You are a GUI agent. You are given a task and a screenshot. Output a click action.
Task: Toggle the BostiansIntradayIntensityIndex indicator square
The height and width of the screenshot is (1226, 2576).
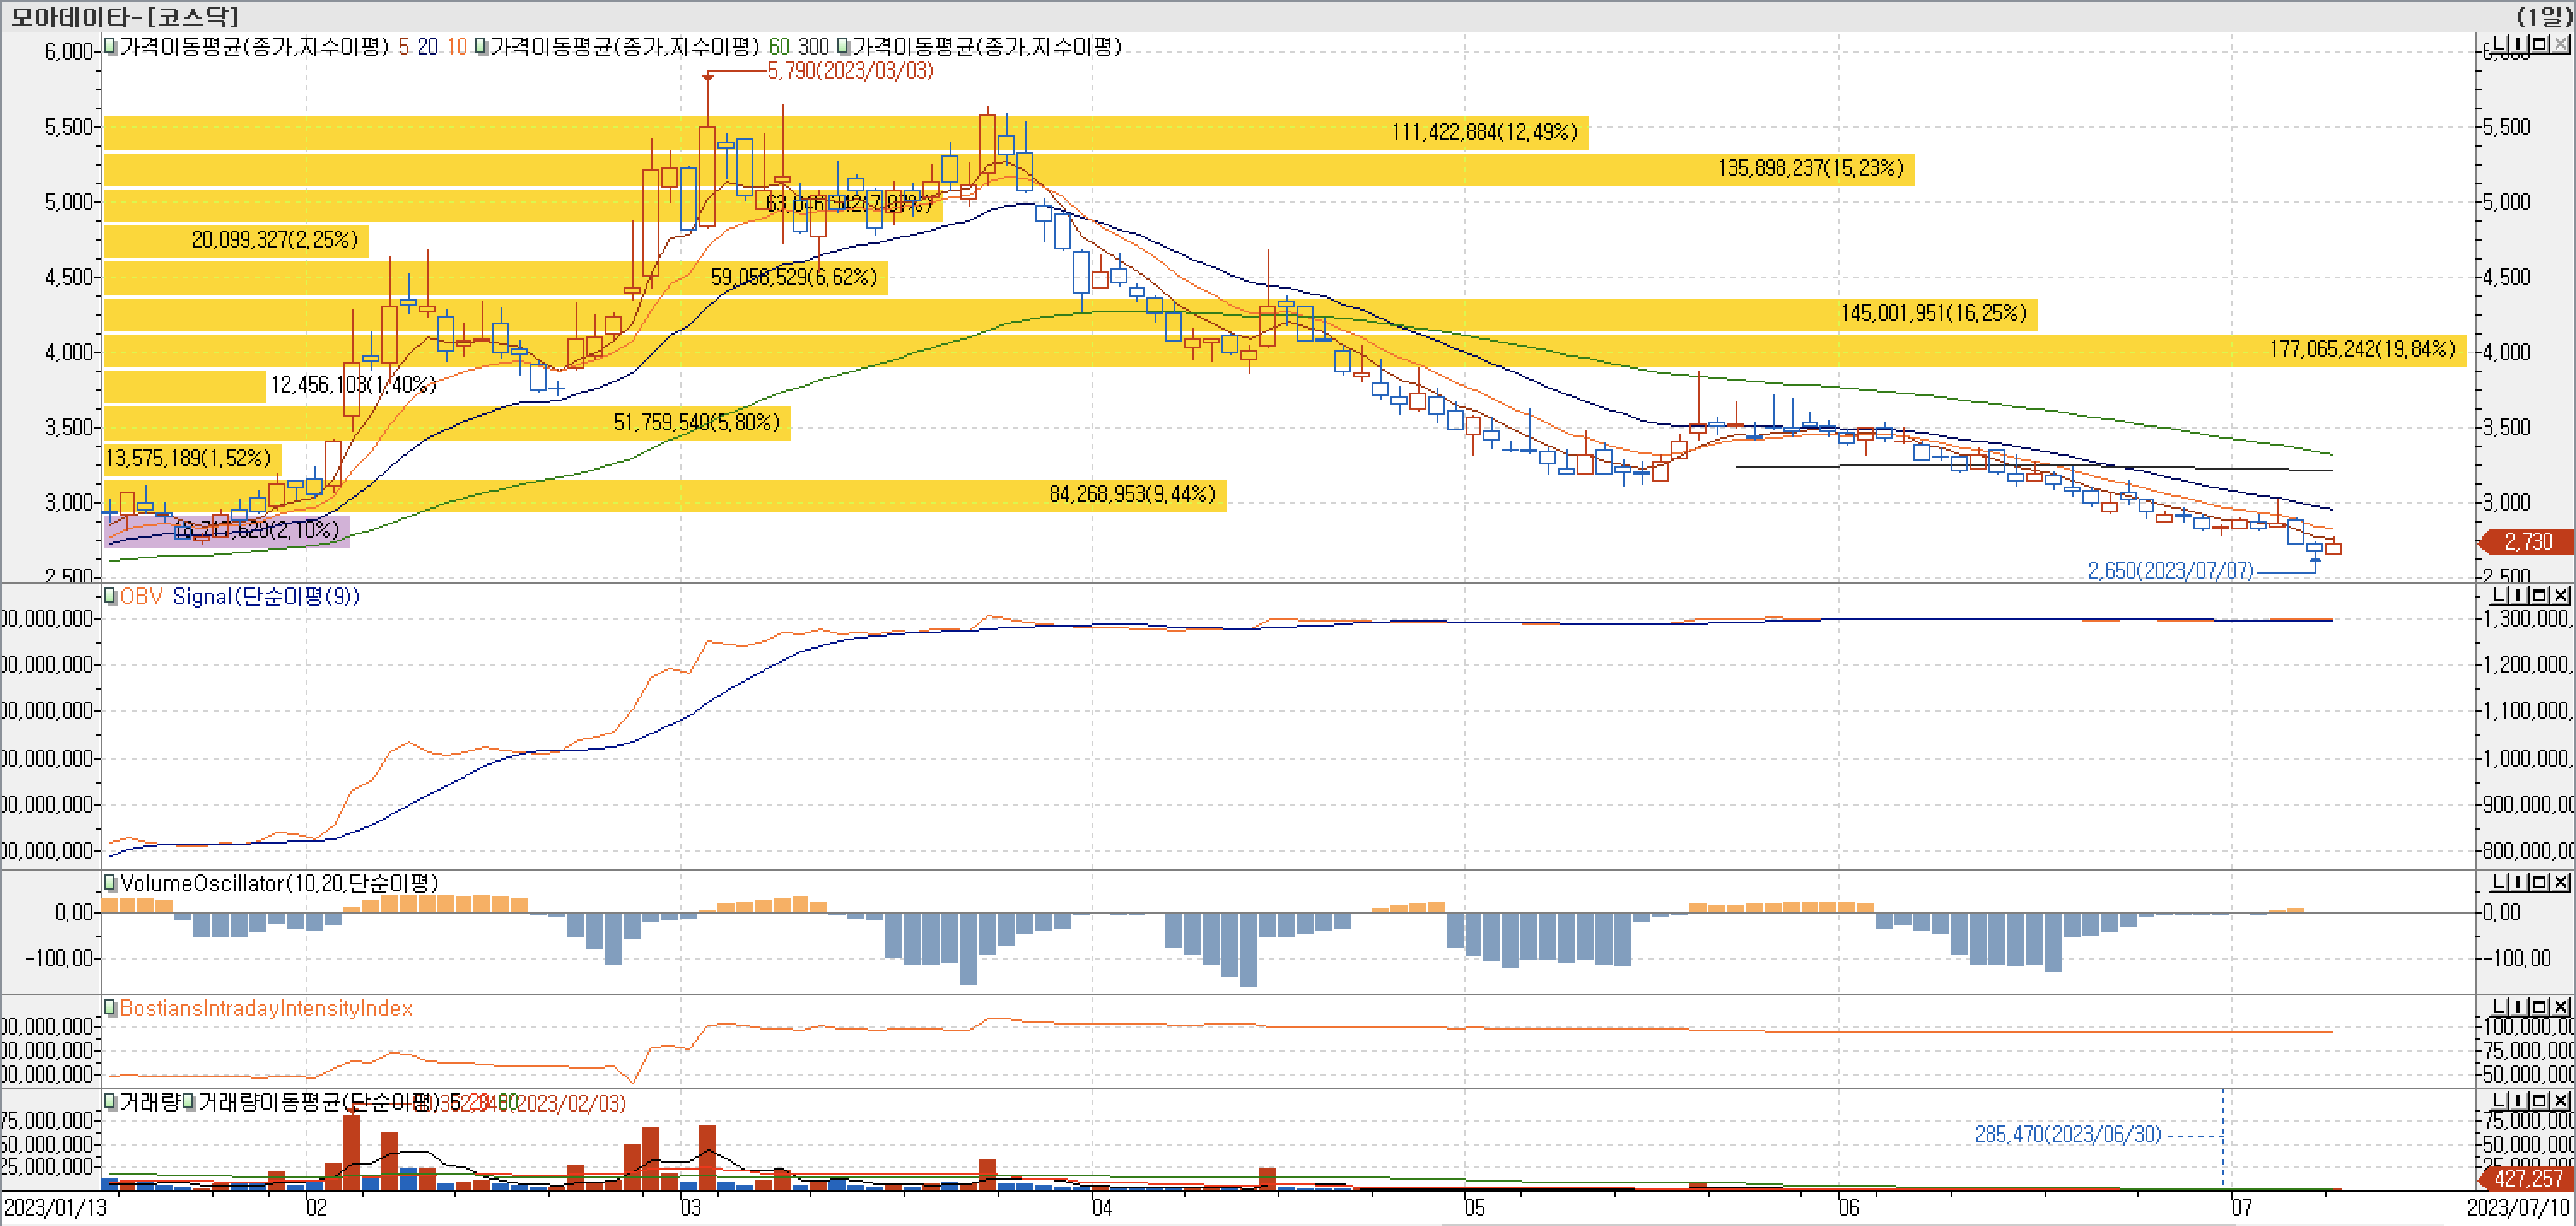(110, 1008)
